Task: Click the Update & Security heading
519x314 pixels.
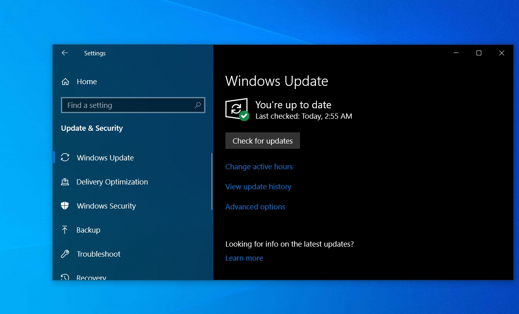Action: (92, 128)
